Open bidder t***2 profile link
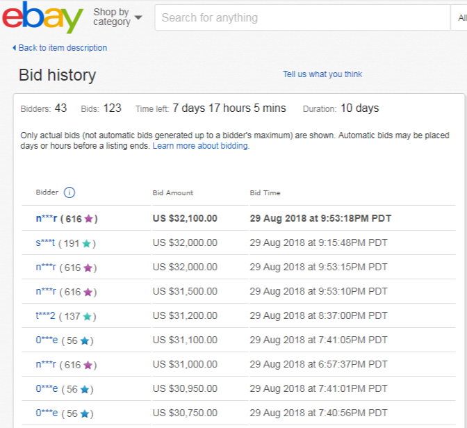 45,316
